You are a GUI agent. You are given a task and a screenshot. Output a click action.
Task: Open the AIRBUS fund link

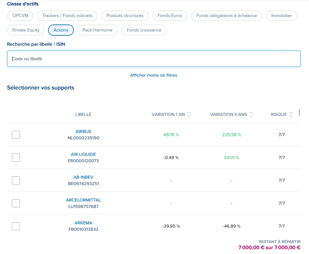(84, 132)
